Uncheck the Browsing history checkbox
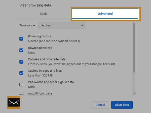The image size is (151, 113). pyautogui.click(x=21, y=39)
